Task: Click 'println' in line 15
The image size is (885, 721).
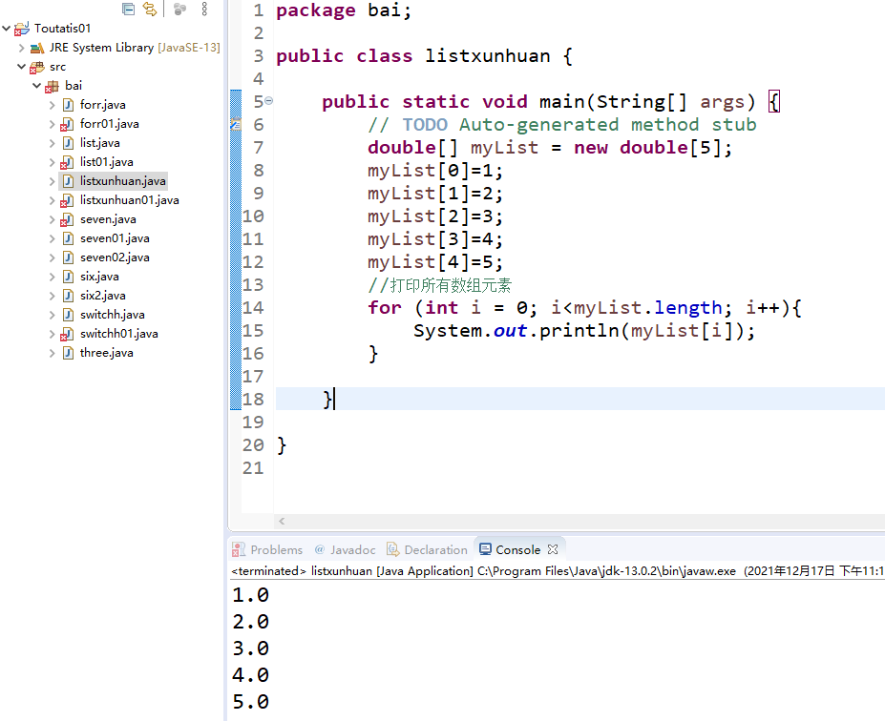Action: pos(579,331)
